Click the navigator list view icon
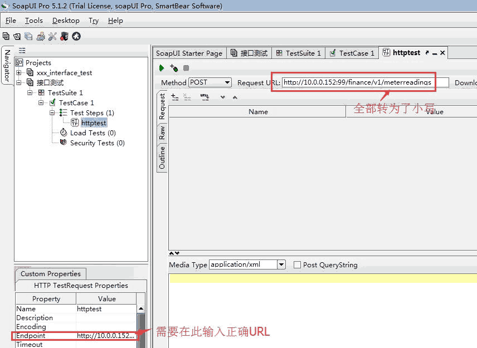The height and width of the screenshot is (348, 477). (x=22, y=50)
